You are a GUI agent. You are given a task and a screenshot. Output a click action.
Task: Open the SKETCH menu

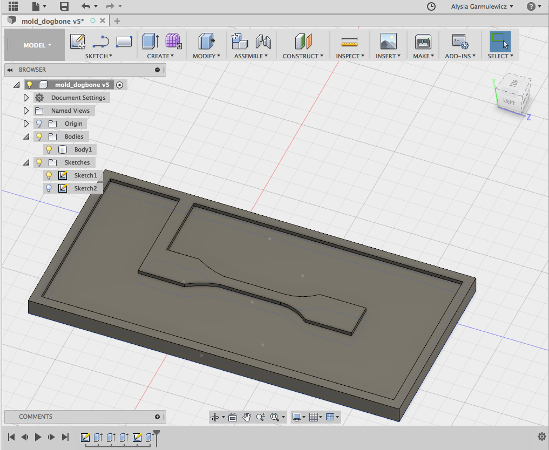pos(99,56)
